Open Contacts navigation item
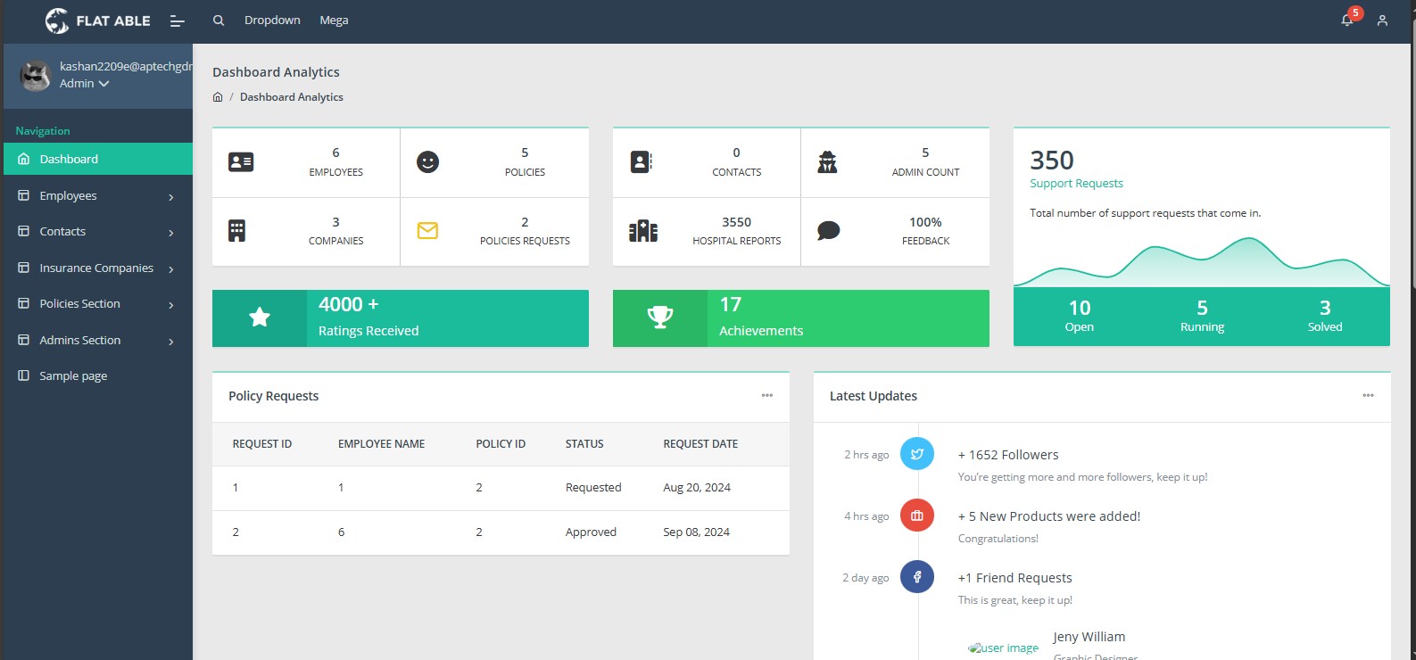 98,231
